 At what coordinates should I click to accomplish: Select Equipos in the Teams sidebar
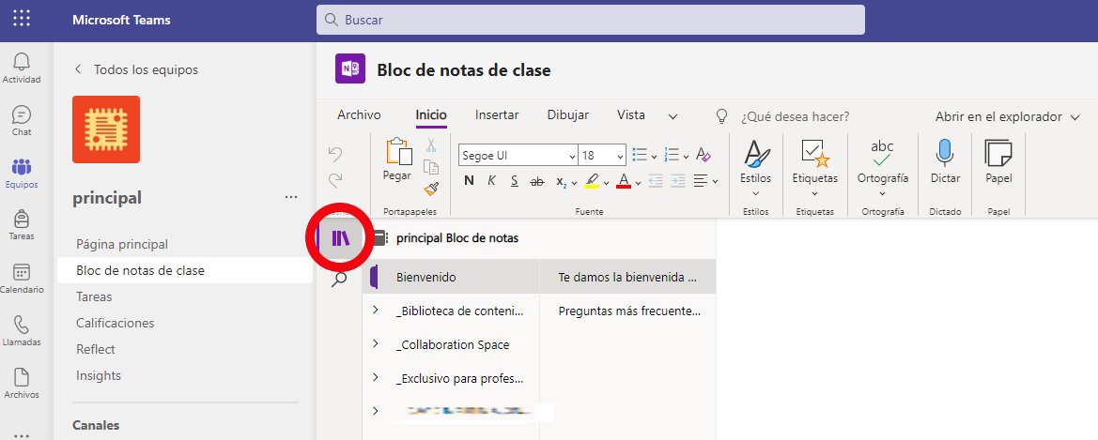pyautogui.click(x=22, y=174)
